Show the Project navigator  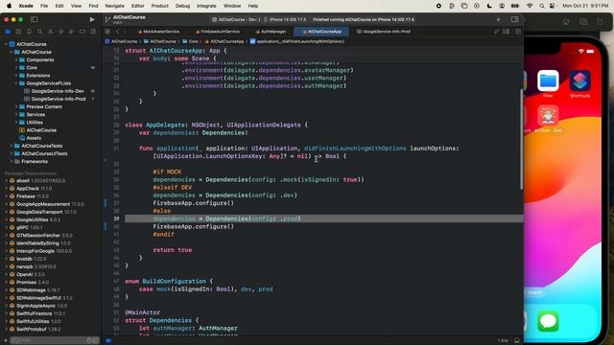click(x=8, y=32)
